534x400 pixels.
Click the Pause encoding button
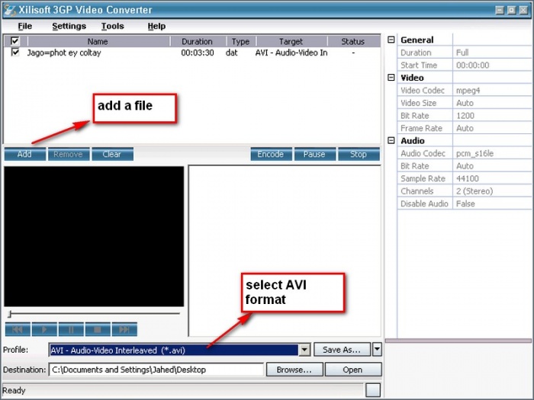point(314,154)
